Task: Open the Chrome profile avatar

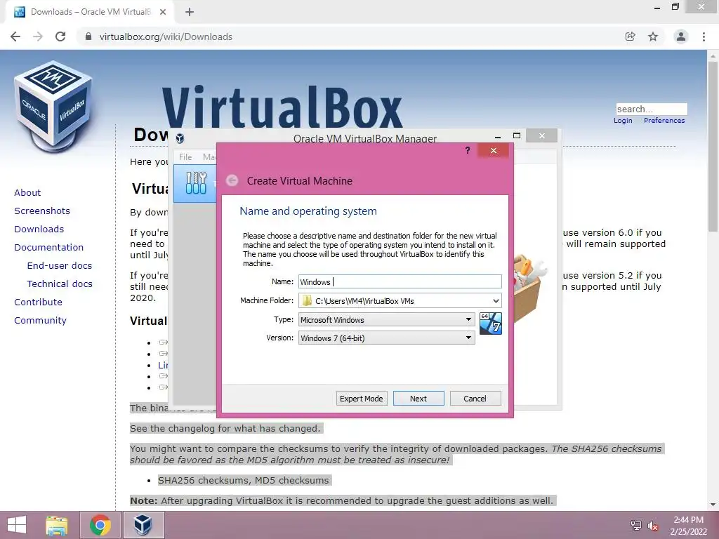Action: point(681,36)
